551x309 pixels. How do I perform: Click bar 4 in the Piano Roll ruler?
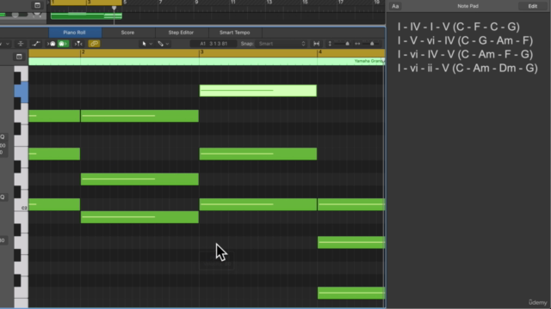(320, 52)
